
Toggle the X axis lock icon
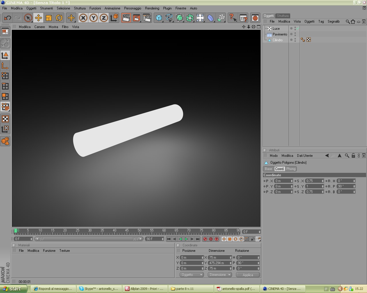83,18
